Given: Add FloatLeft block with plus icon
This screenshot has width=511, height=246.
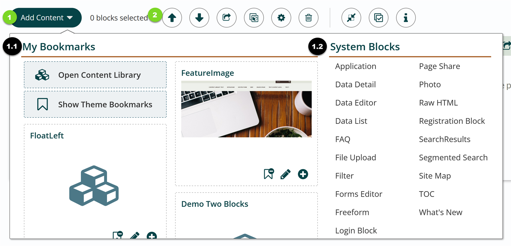Looking at the screenshot, I should [x=152, y=236].
